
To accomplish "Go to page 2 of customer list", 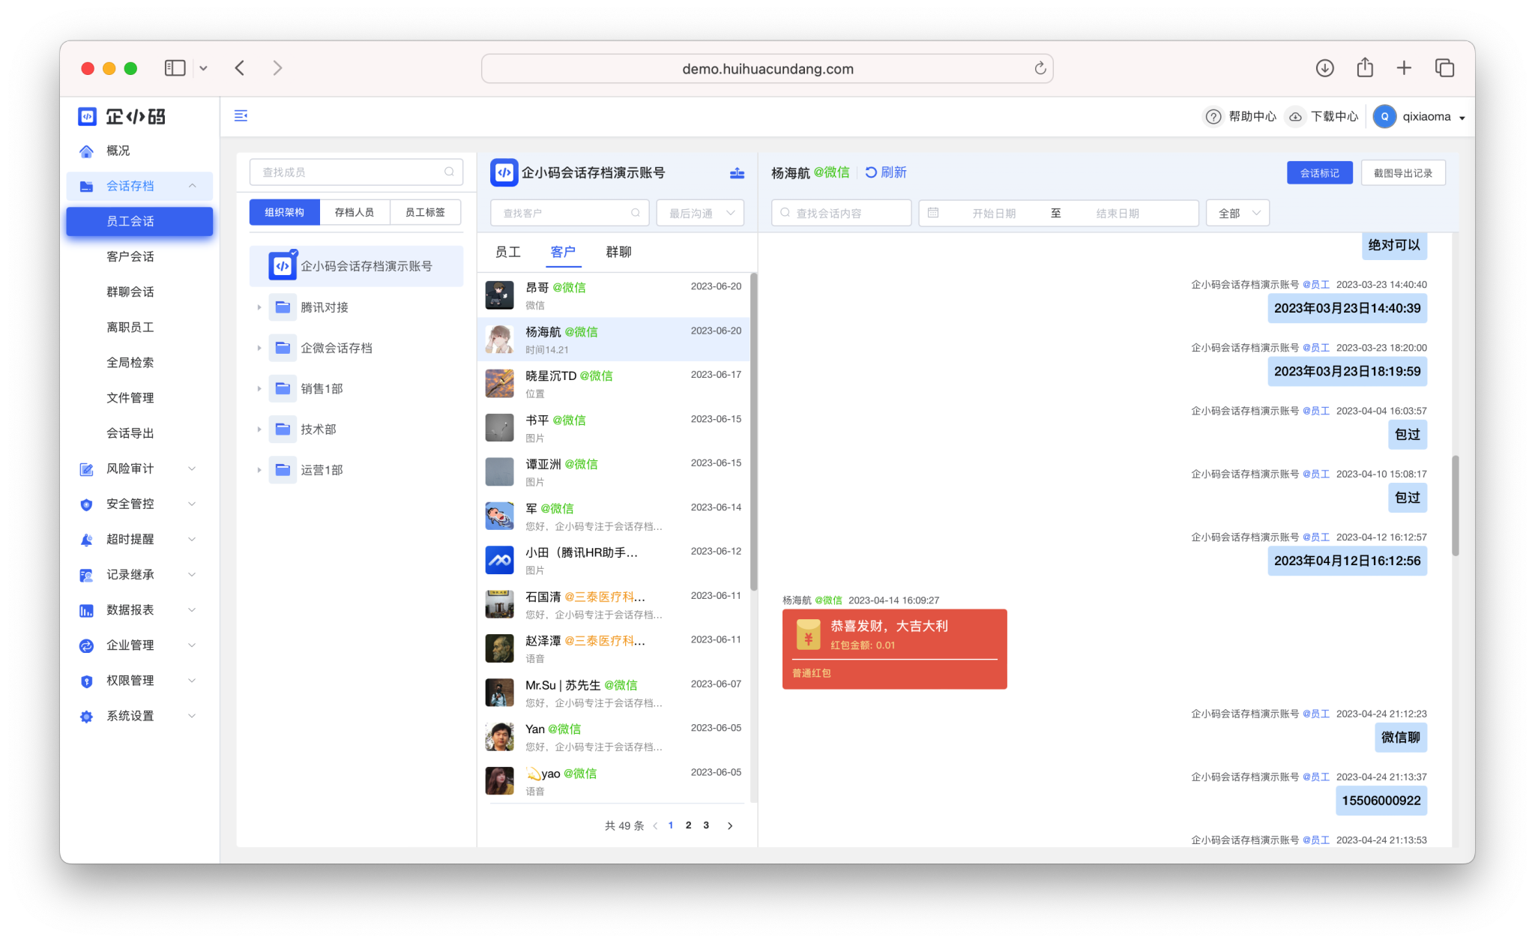I will (x=688, y=825).
